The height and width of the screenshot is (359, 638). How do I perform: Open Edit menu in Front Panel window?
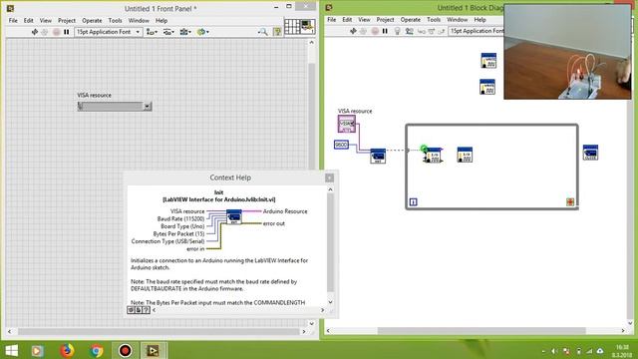point(29,20)
